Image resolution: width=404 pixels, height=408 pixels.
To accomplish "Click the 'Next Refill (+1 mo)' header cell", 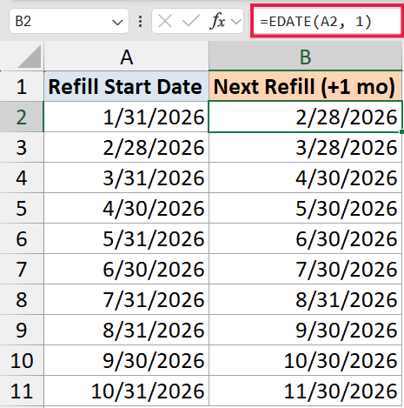I will pyautogui.click(x=305, y=86).
